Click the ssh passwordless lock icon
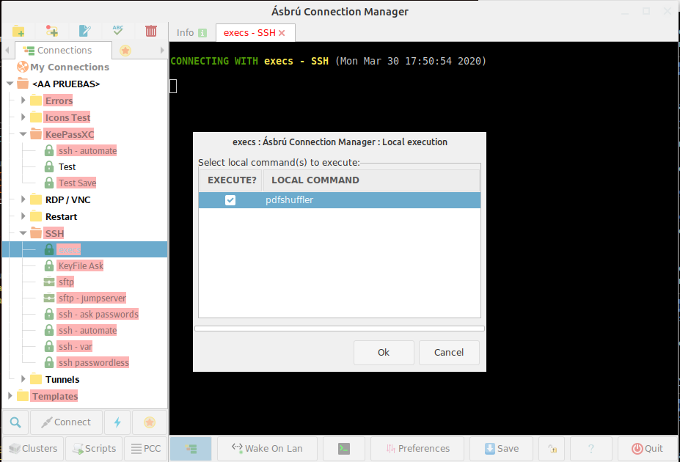 pyautogui.click(x=49, y=362)
